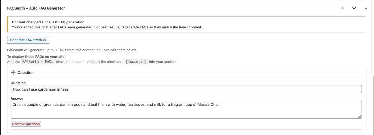The width and height of the screenshot is (374, 135).
Task: Click the FAQSmith – Auto FAQ Generator title
Action: (36, 8)
